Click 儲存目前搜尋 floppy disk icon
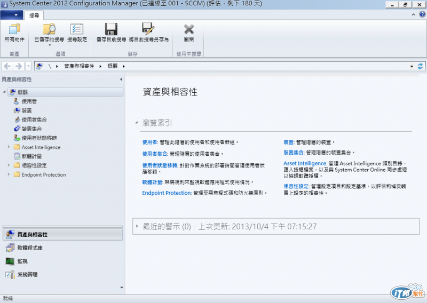The height and width of the screenshot is (303, 427). (111, 29)
